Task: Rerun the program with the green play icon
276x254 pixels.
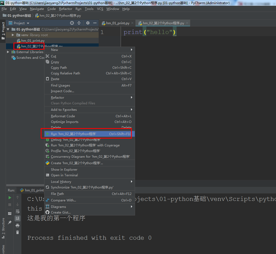Action: [10, 198]
